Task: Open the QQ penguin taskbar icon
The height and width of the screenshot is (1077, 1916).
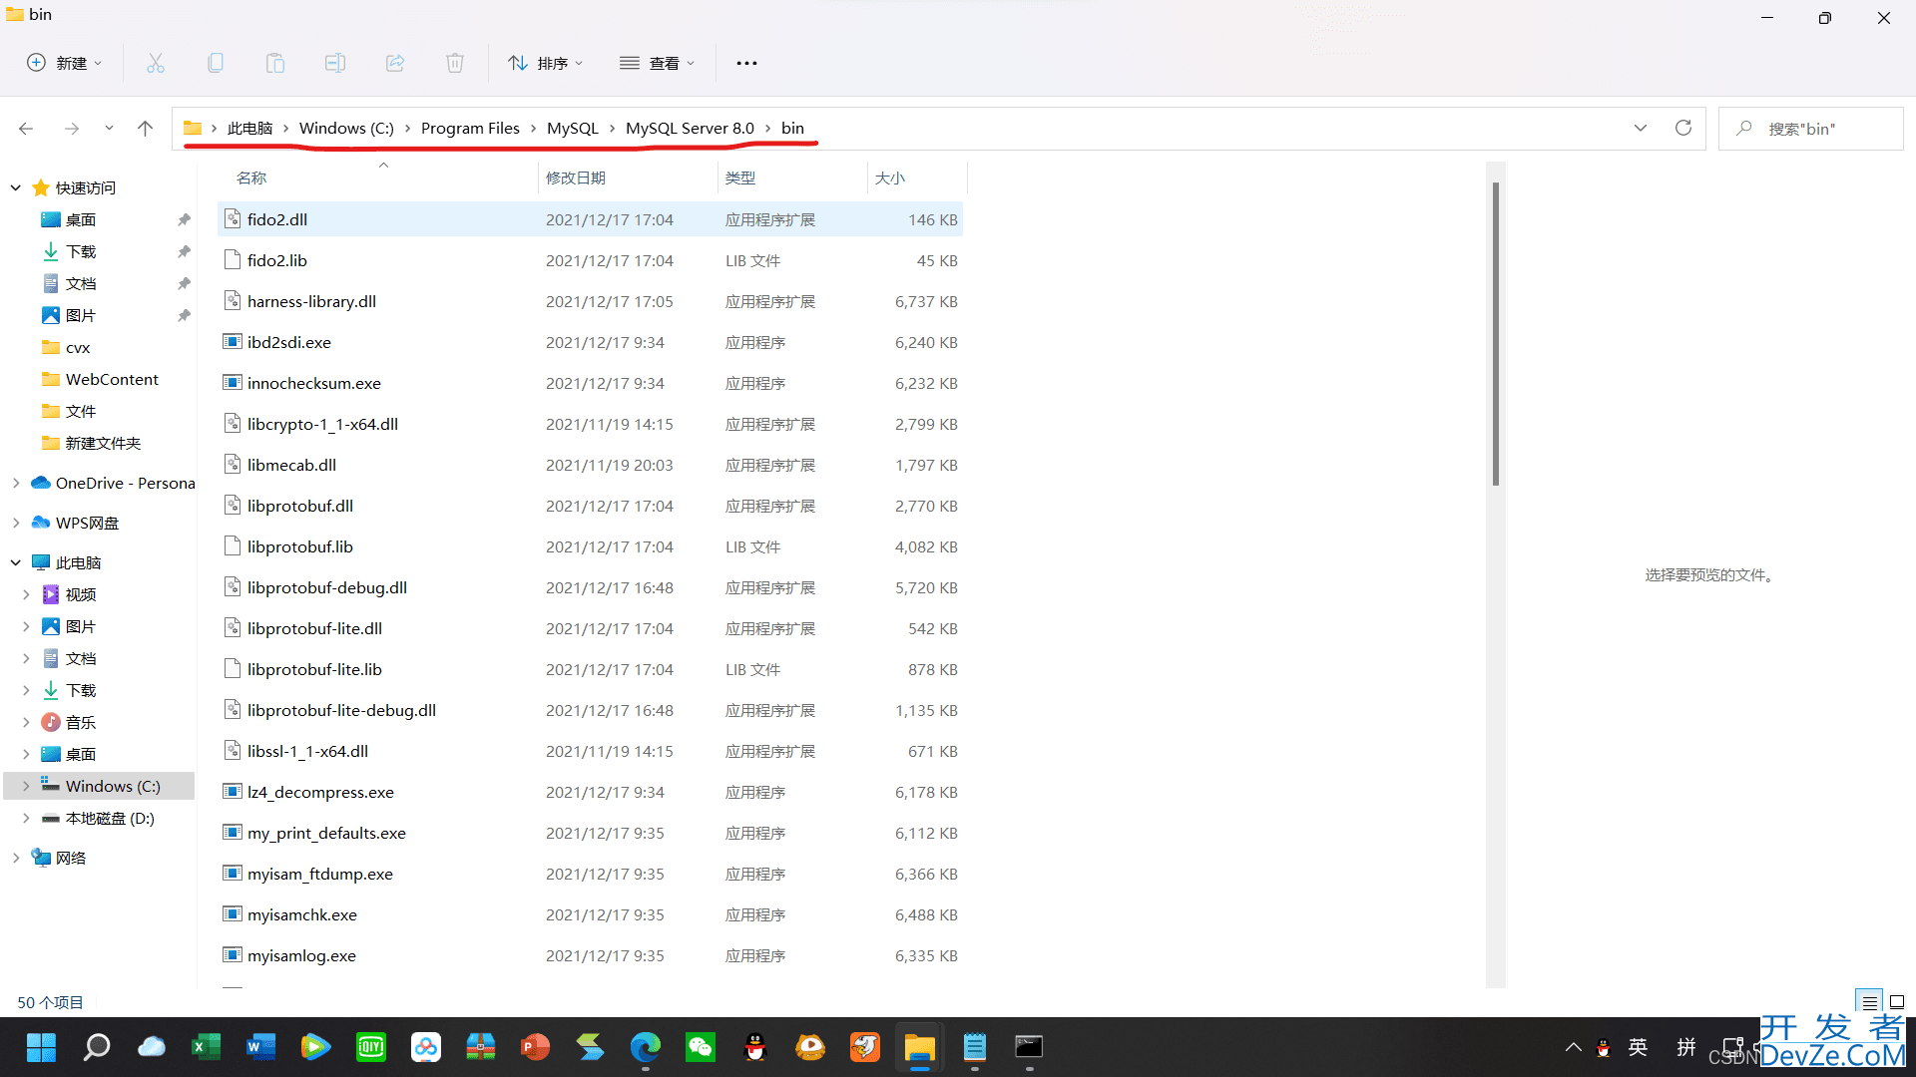Action: [x=755, y=1047]
